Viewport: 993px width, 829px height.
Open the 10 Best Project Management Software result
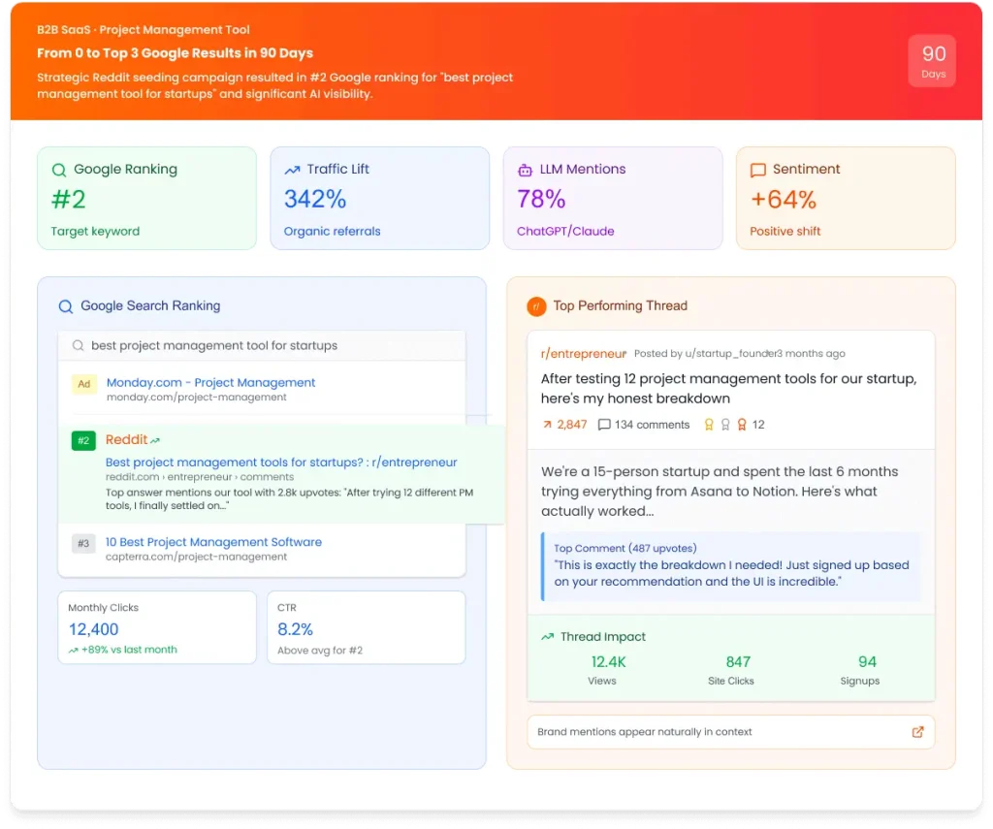coord(213,542)
